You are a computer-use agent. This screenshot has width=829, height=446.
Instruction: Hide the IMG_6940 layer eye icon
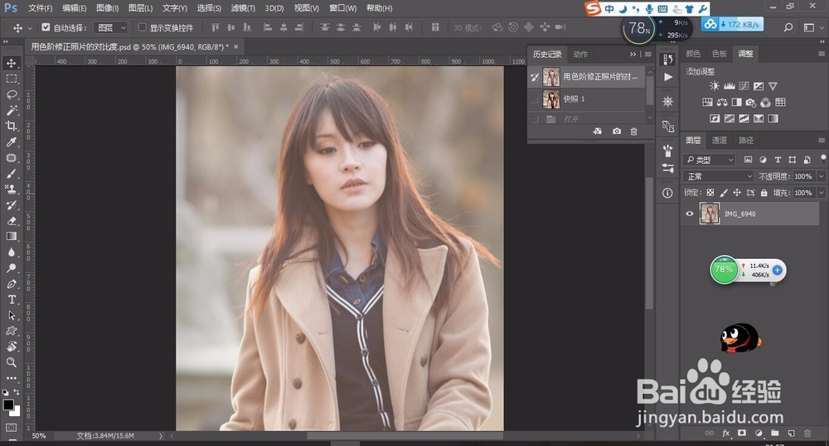[x=690, y=213]
